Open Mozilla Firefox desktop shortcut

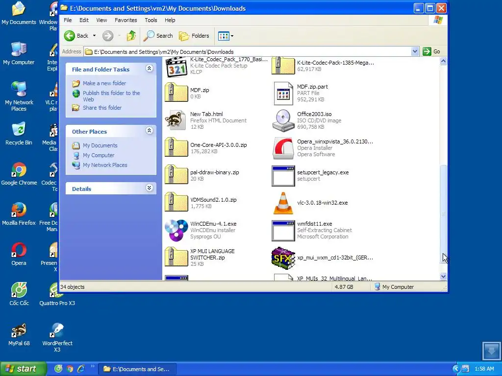pyautogui.click(x=19, y=214)
